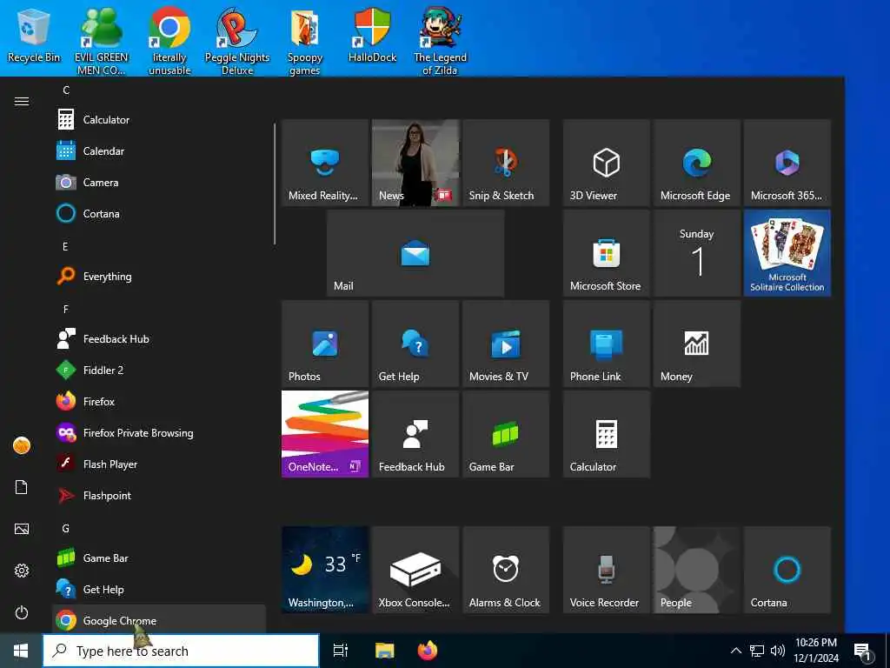
Task: Open the Feedback Hub tile
Action: point(415,434)
